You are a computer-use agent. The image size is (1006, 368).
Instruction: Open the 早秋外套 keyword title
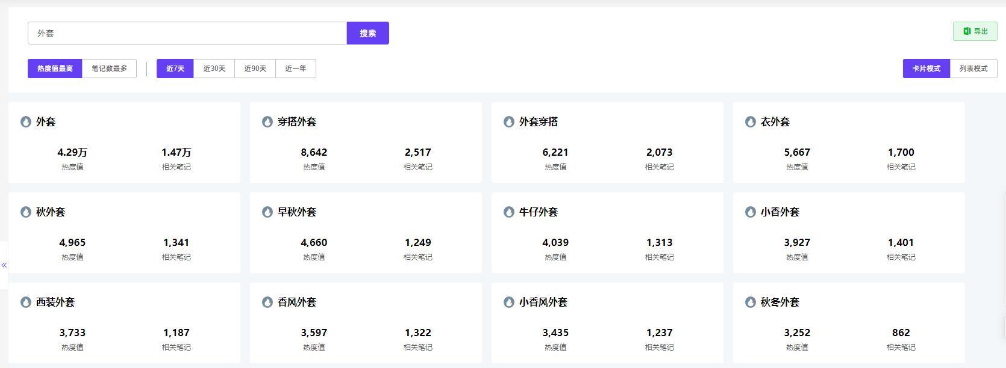pos(297,212)
